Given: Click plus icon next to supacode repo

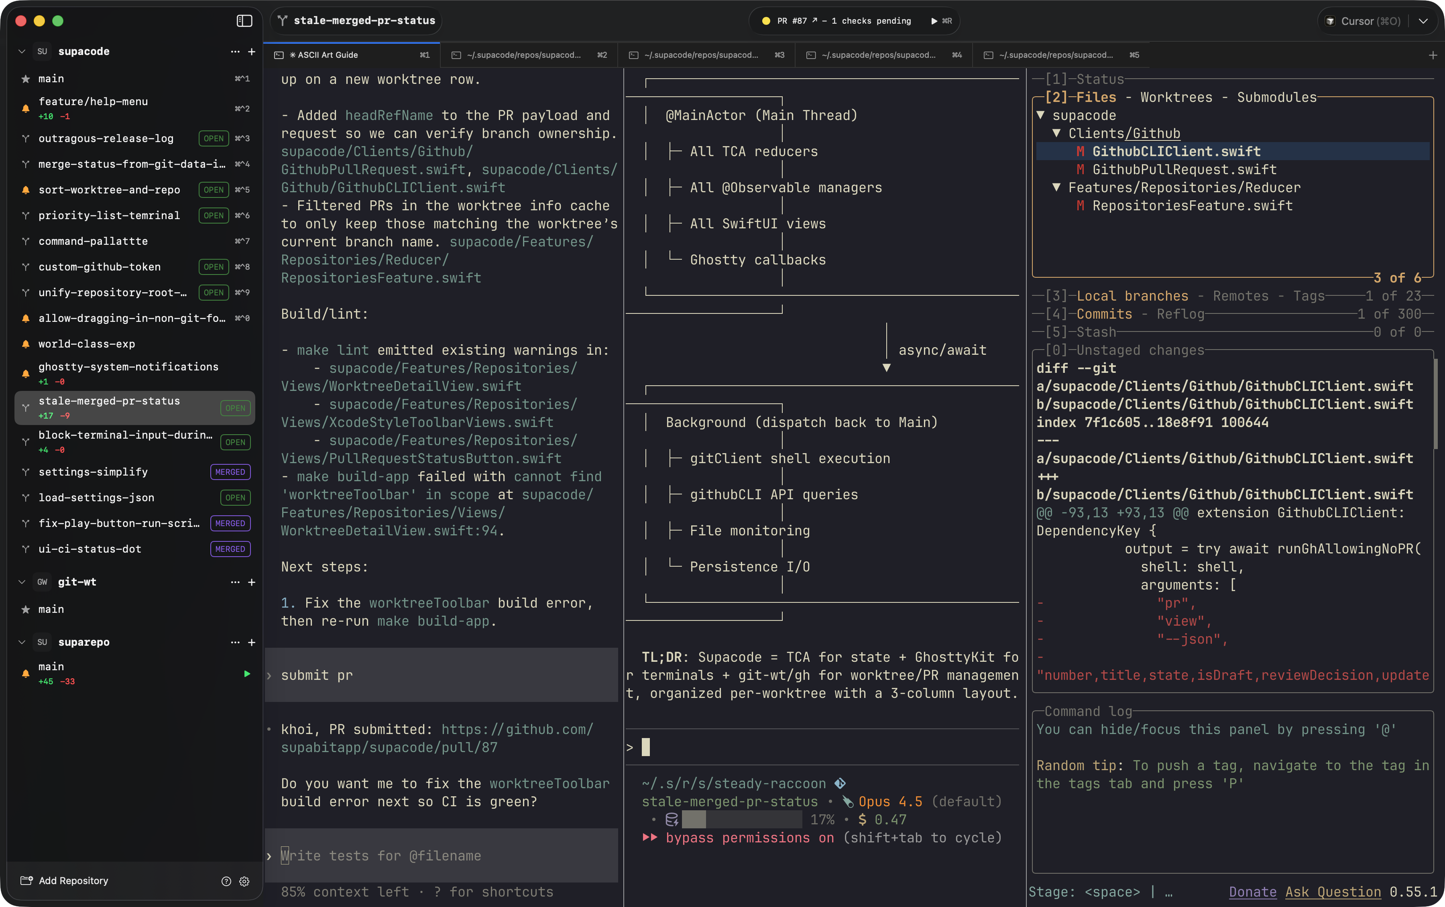Looking at the screenshot, I should point(251,52).
